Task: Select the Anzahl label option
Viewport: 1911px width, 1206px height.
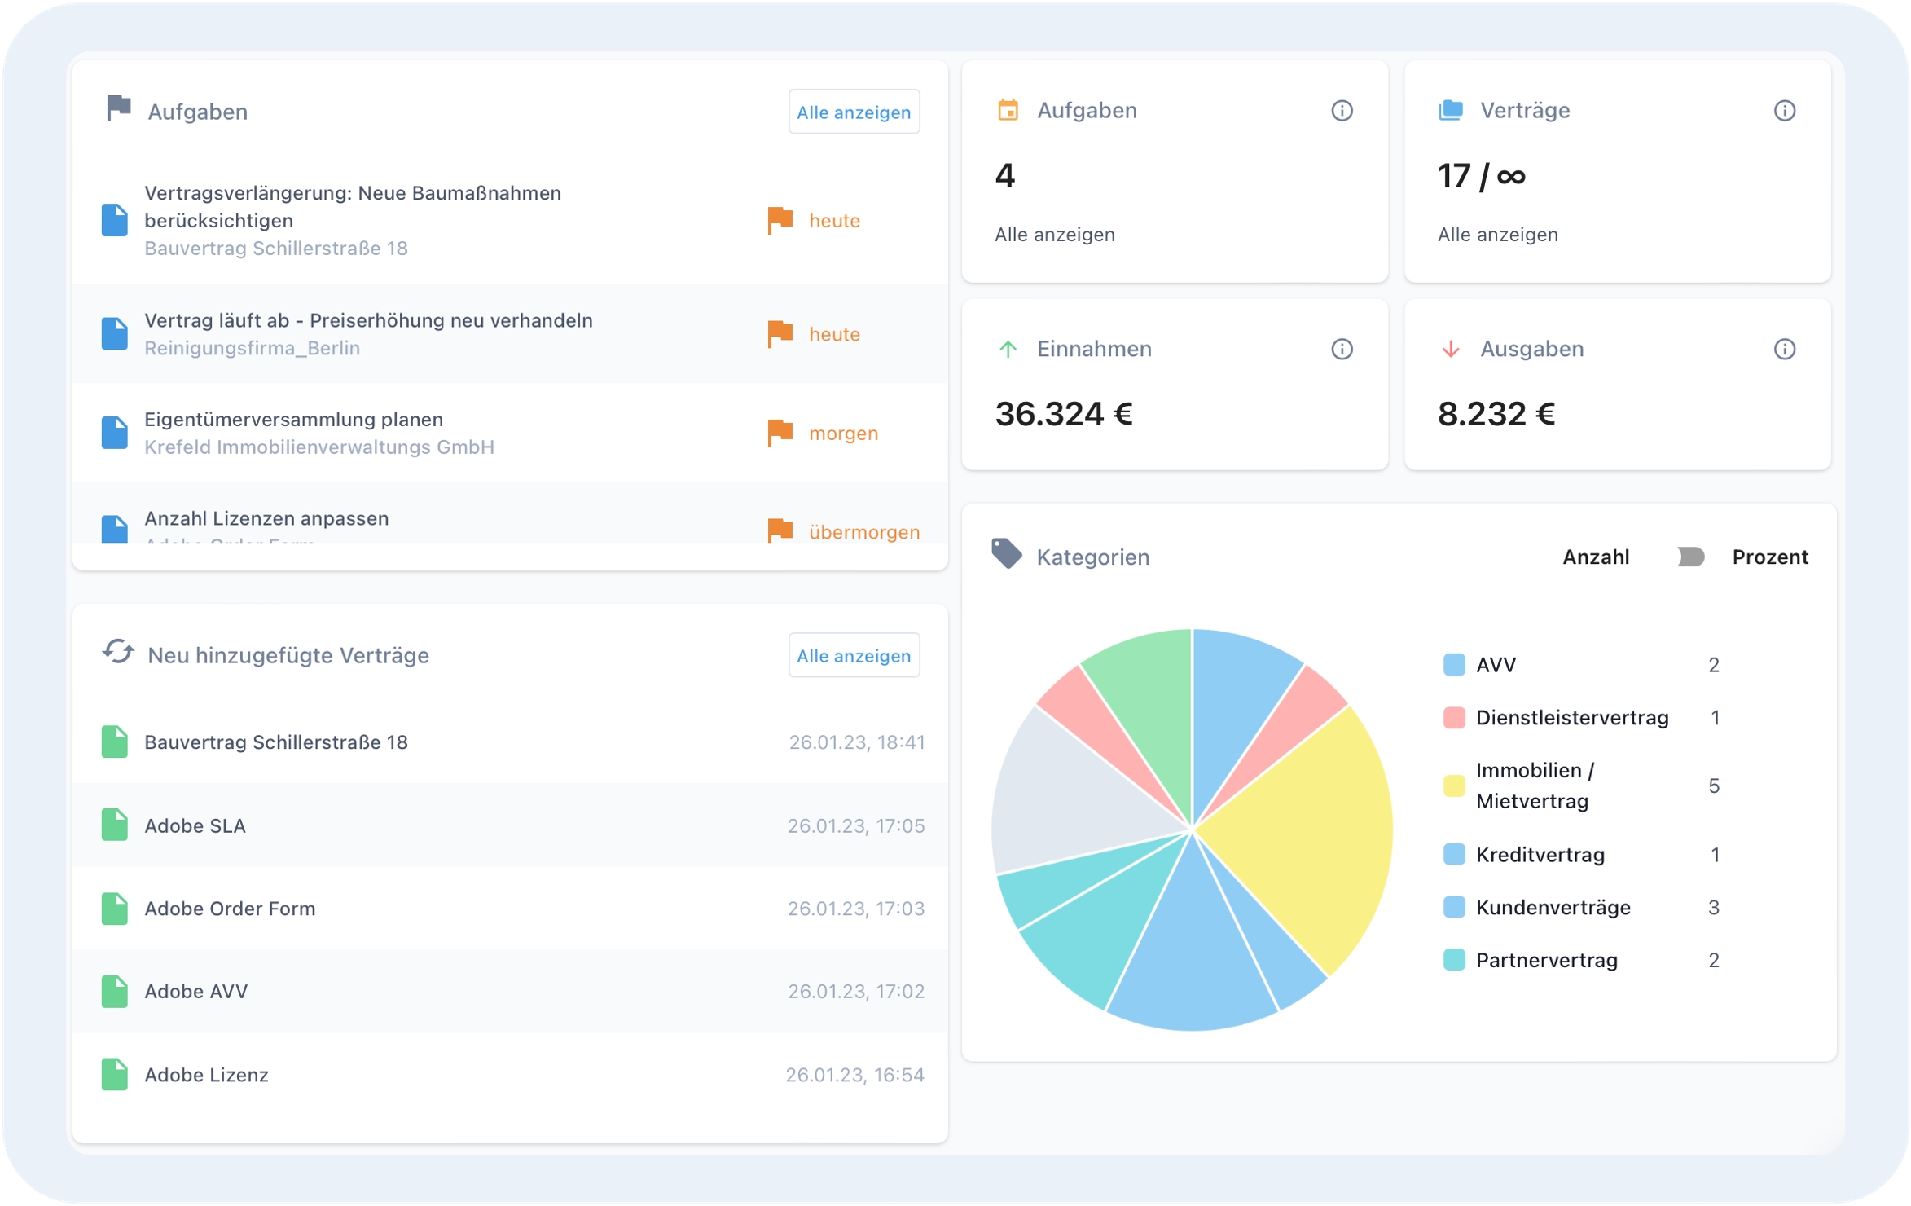Action: (1595, 557)
